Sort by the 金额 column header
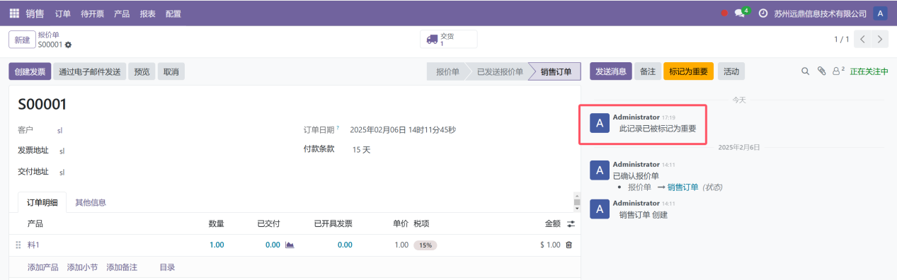 [552, 223]
